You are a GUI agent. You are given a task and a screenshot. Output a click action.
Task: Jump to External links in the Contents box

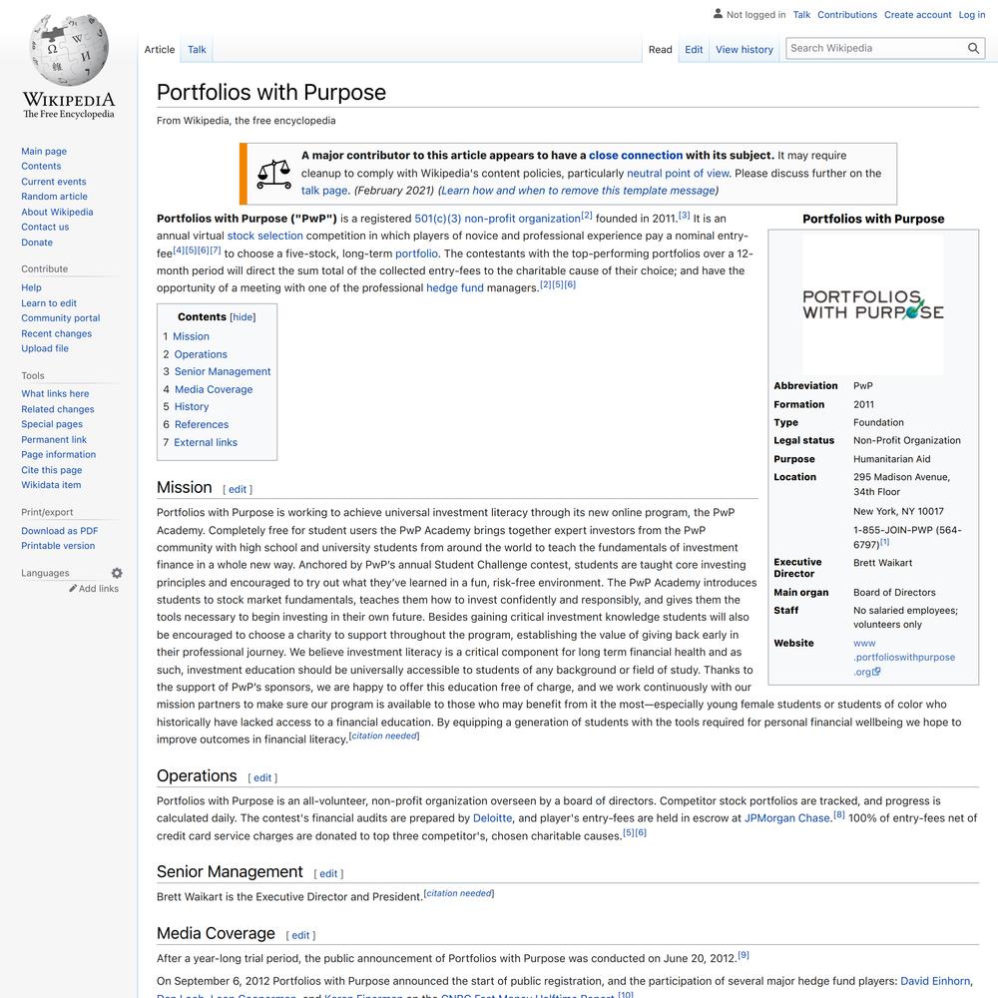[206, 442]
